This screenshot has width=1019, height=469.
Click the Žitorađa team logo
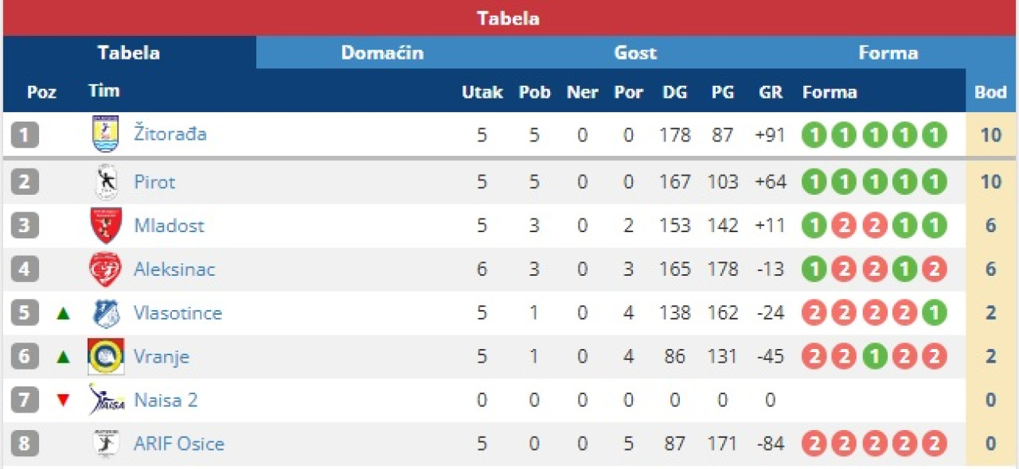pos(105,134)
